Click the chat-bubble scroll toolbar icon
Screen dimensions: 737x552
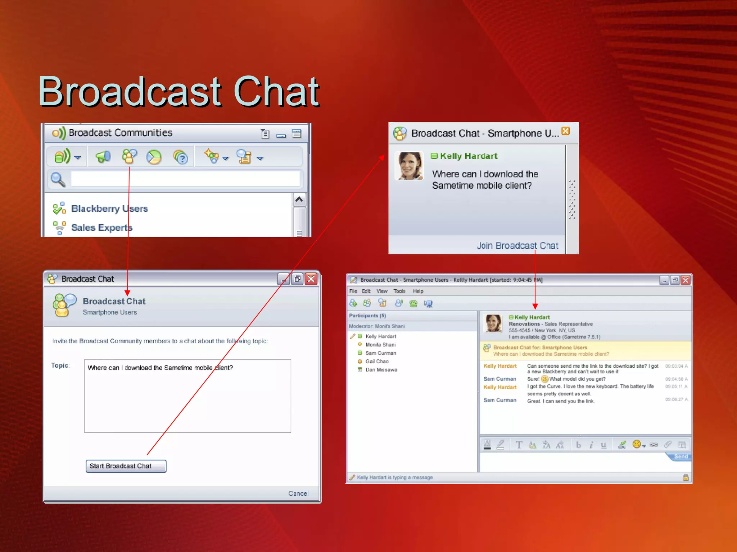click(x=244, y=156)
